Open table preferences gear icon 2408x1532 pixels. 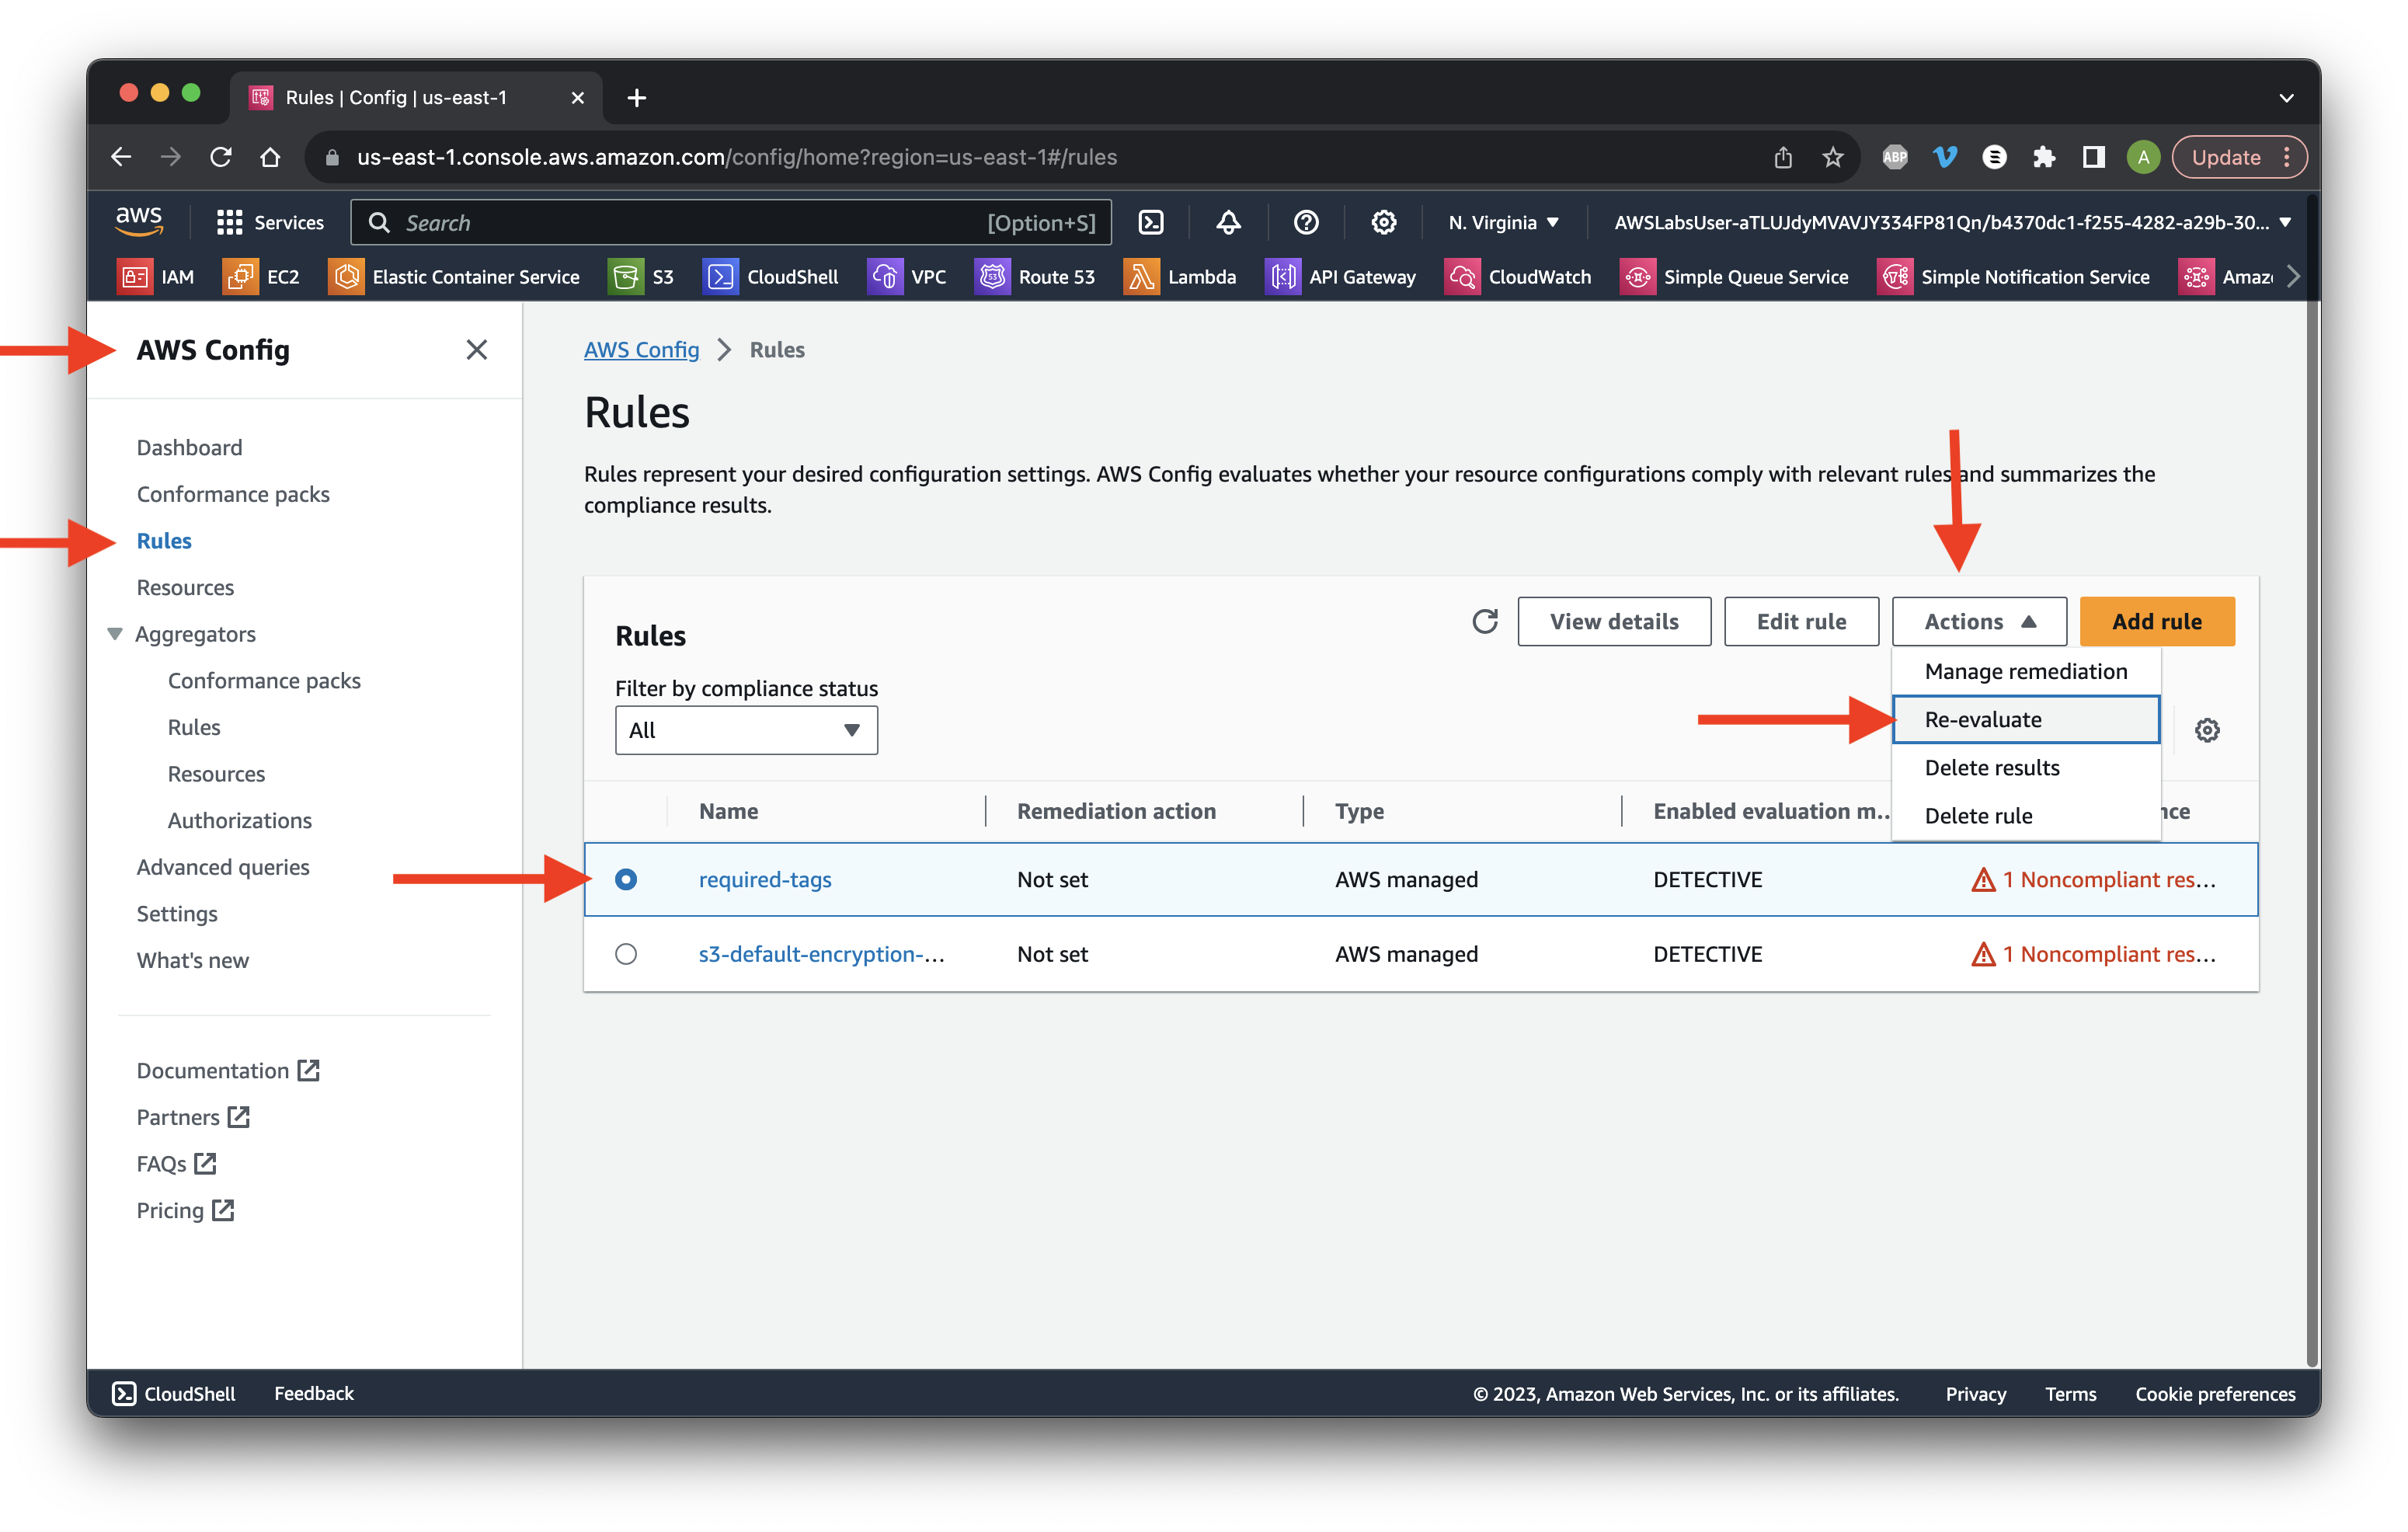pos(2206,730)
